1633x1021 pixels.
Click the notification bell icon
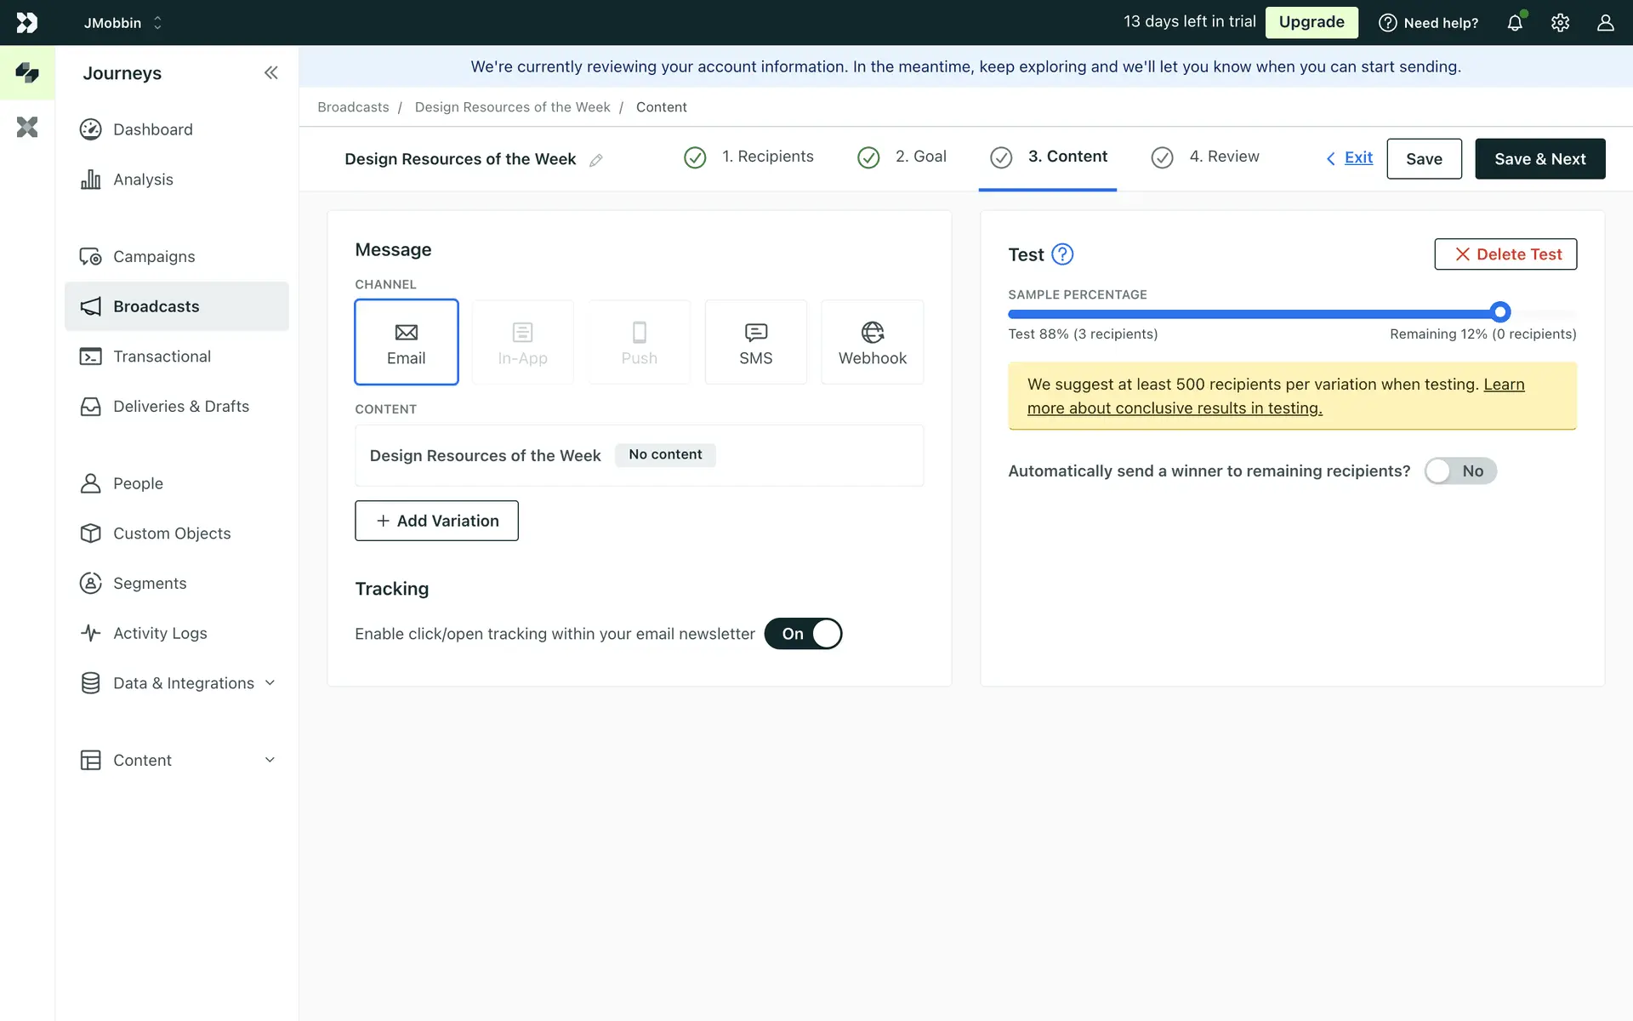coord(1515,23)
